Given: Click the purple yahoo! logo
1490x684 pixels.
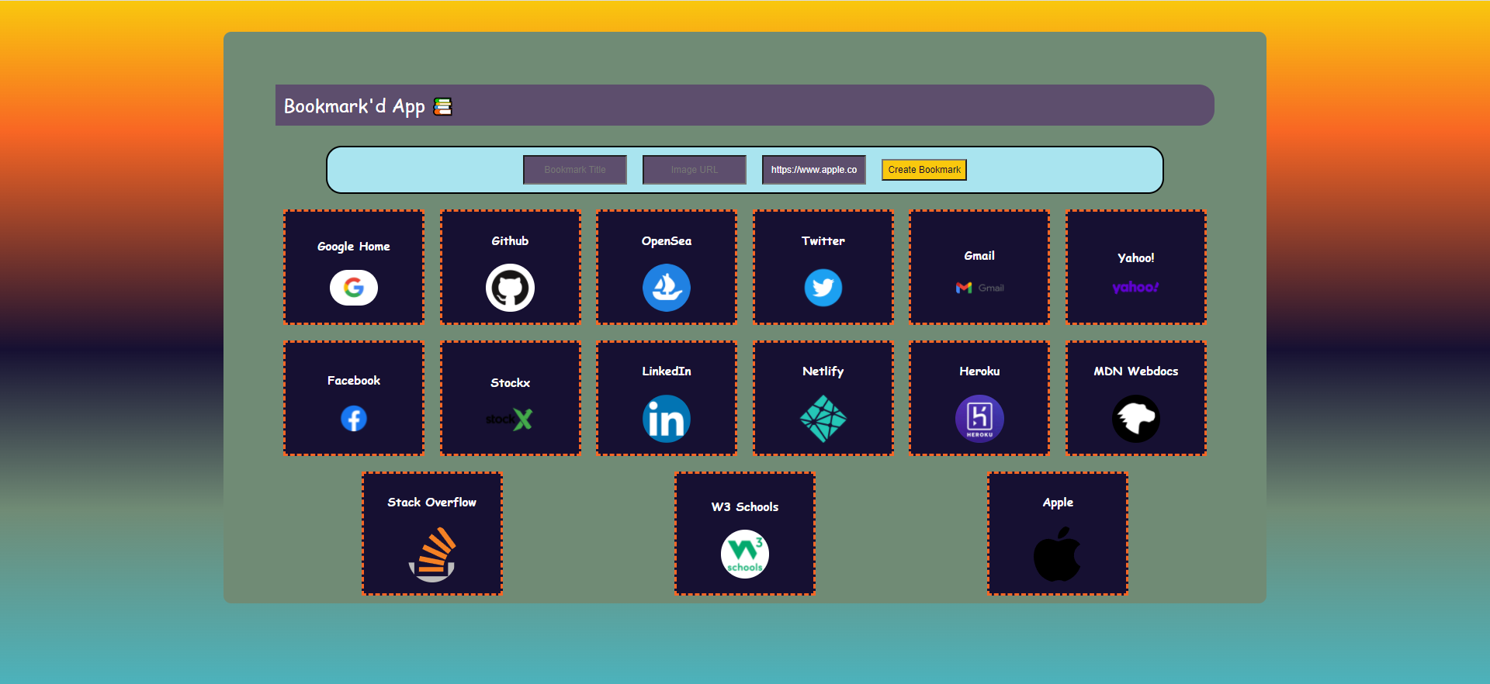Looking at the screenshot, I should point(1135,287).
